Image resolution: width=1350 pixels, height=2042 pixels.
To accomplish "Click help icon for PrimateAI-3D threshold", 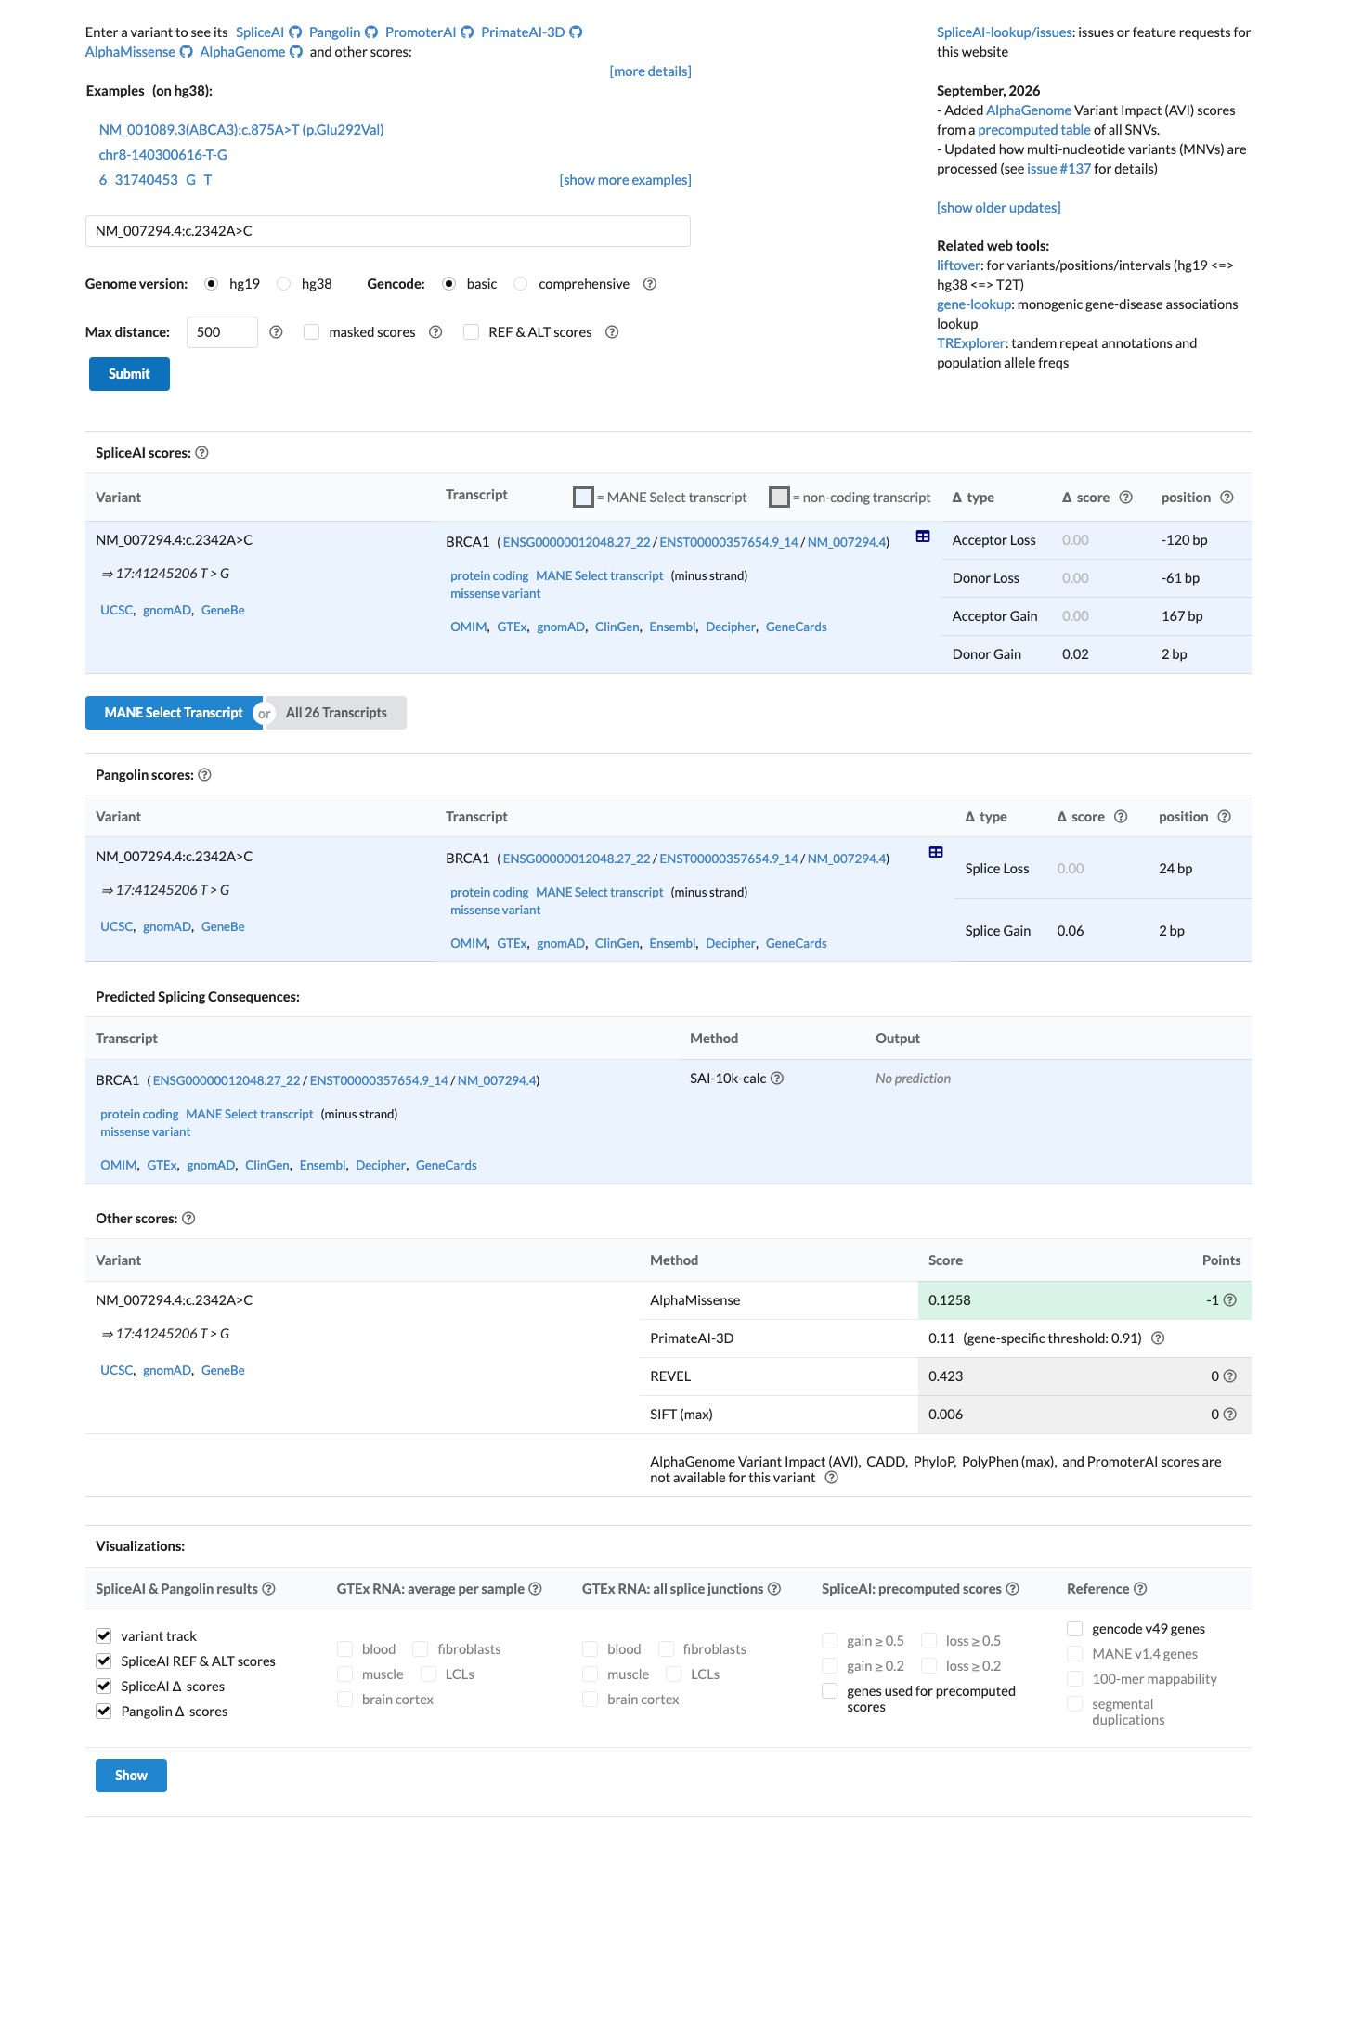I will (1158, 1338).
